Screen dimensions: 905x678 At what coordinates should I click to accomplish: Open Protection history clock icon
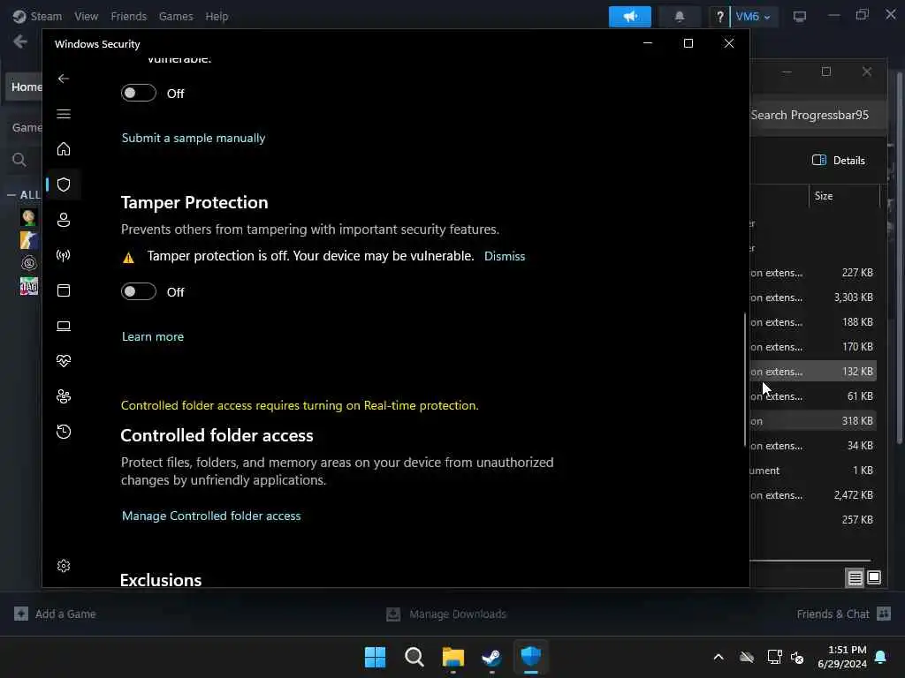[64, 432]
